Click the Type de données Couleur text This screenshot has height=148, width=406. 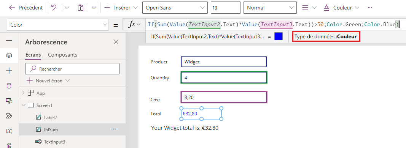326,37
